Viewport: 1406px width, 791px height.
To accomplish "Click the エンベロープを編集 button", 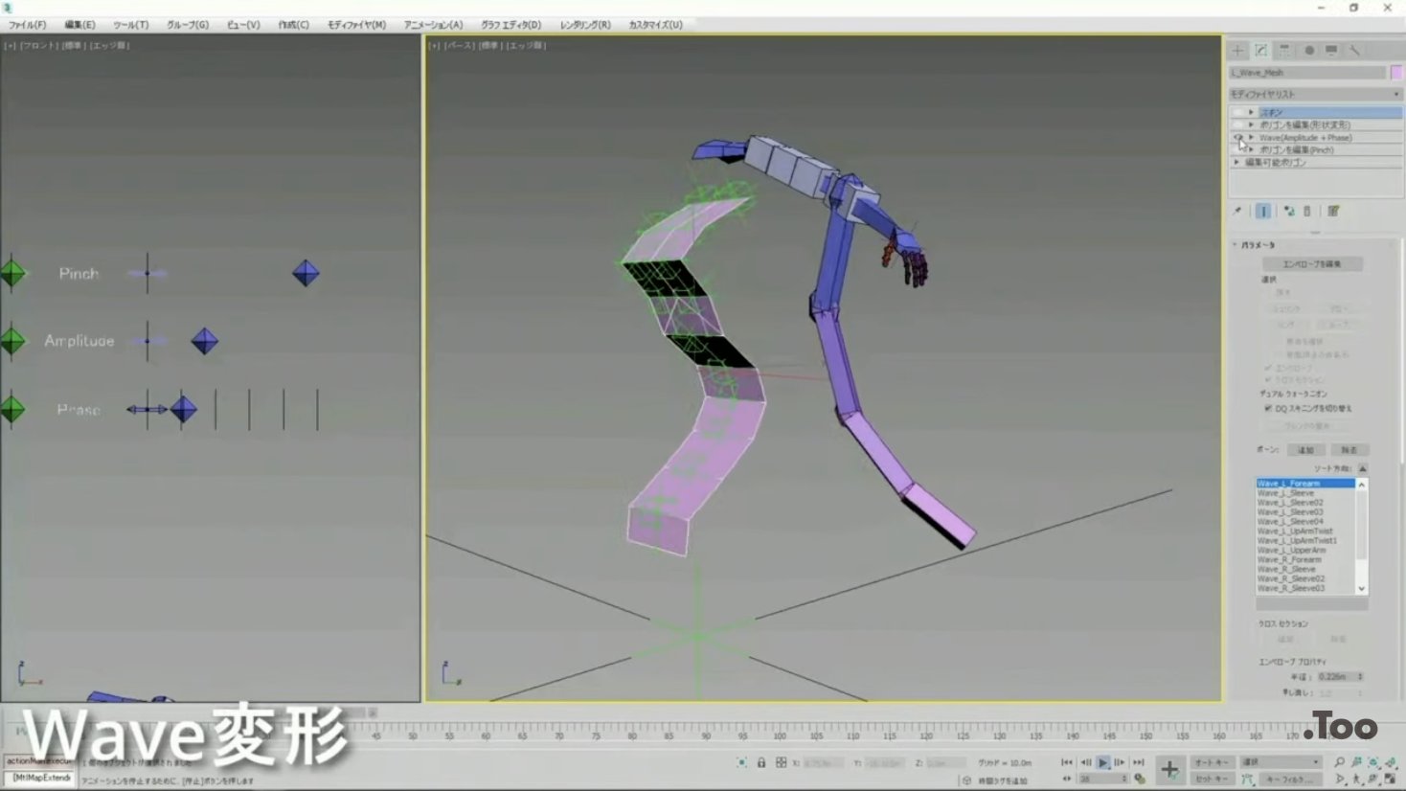I will pos(1311,264).
